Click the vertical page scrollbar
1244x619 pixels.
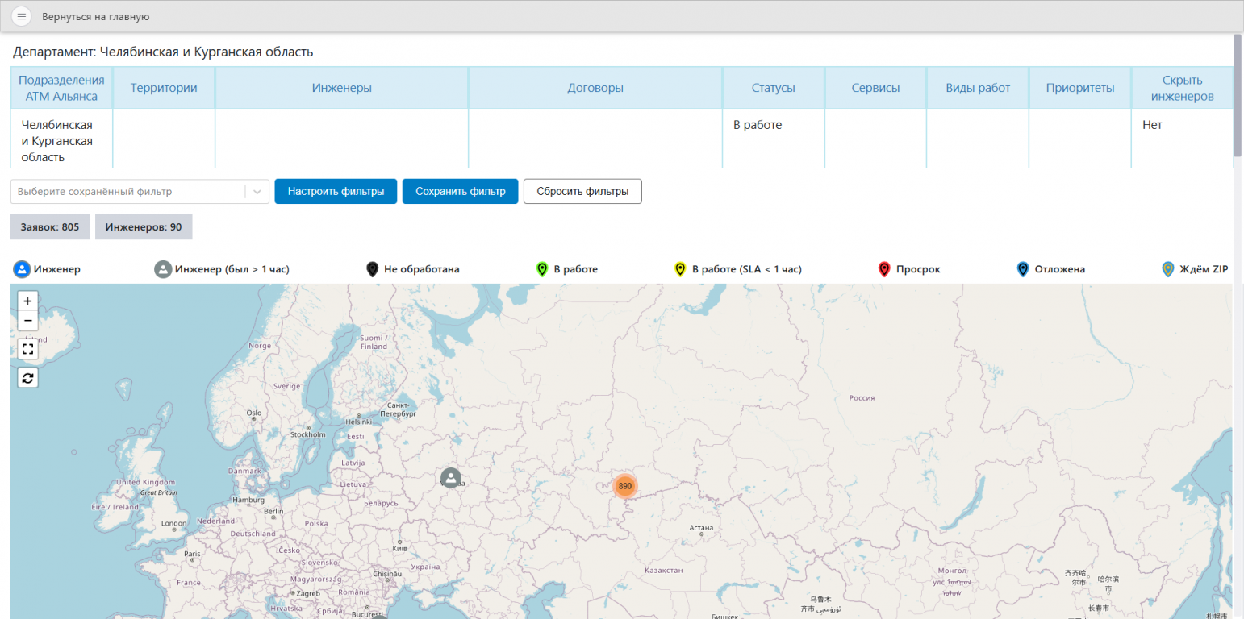click(1238, 97)
